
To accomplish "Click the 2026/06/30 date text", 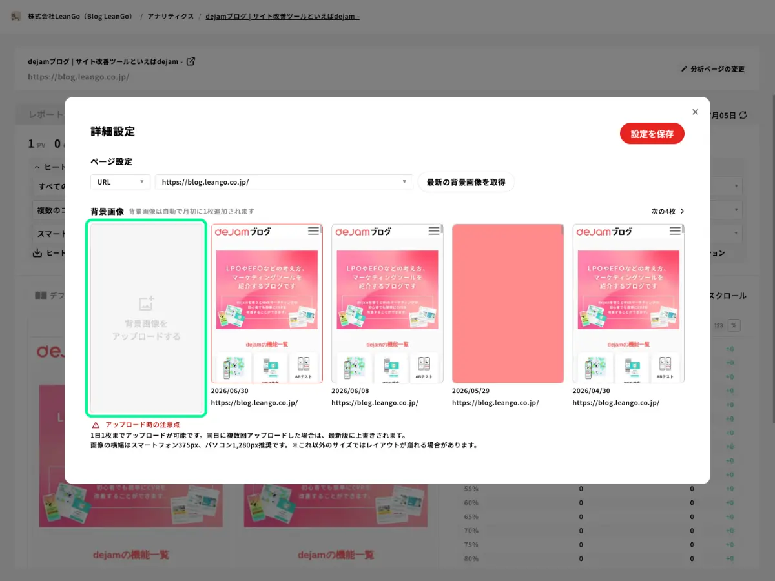I will (x=229, y=391).
